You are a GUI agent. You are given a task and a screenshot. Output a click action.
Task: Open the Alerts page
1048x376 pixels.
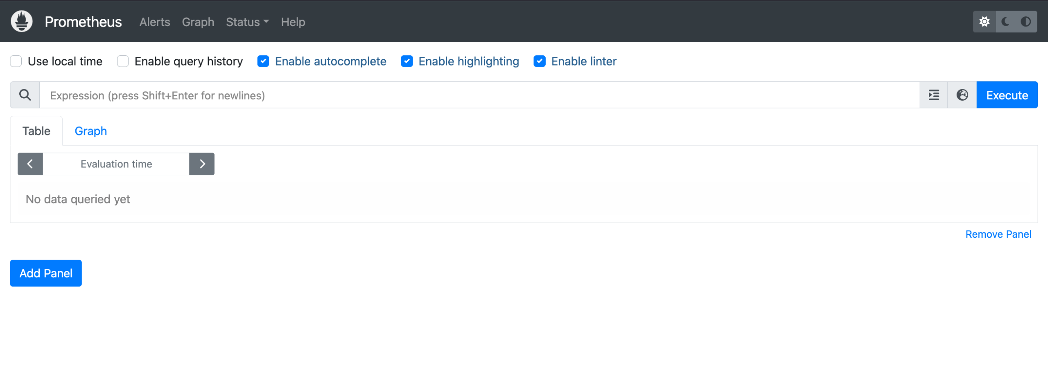click(154, 22)
